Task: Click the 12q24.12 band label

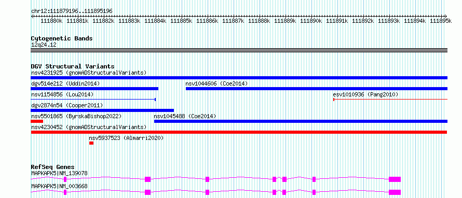Action: tap(44, 45)
